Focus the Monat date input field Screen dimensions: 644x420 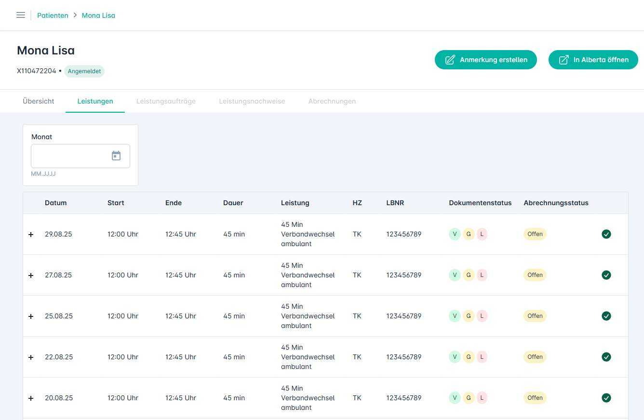[70, 156]
